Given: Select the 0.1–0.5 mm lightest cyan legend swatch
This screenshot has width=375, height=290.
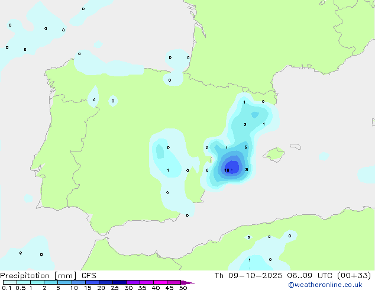Looking at the screenshot, I should click(x=10, y=282).
